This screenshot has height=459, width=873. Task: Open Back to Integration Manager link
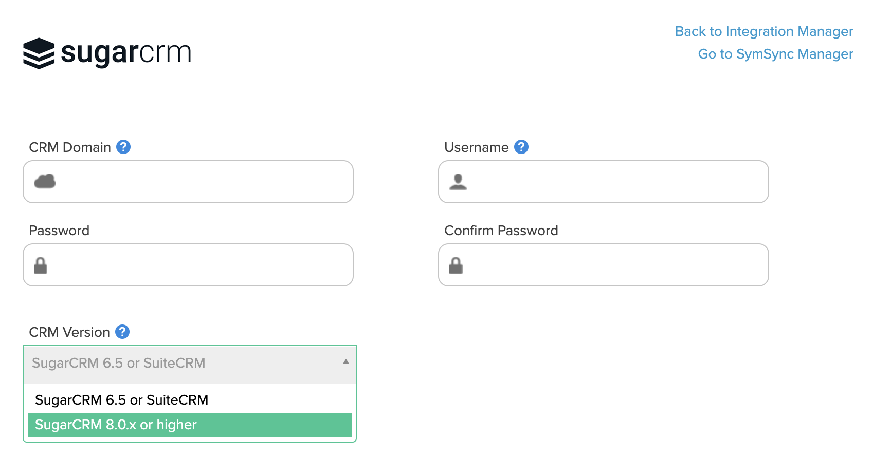[x=764, y=31]
